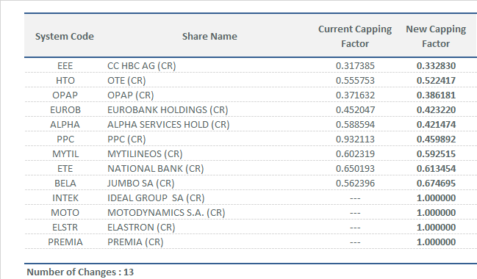Viewport: 477px width, 279px height.
Task: Click new capping value 0.423220
Action: [x=436, y=109]
